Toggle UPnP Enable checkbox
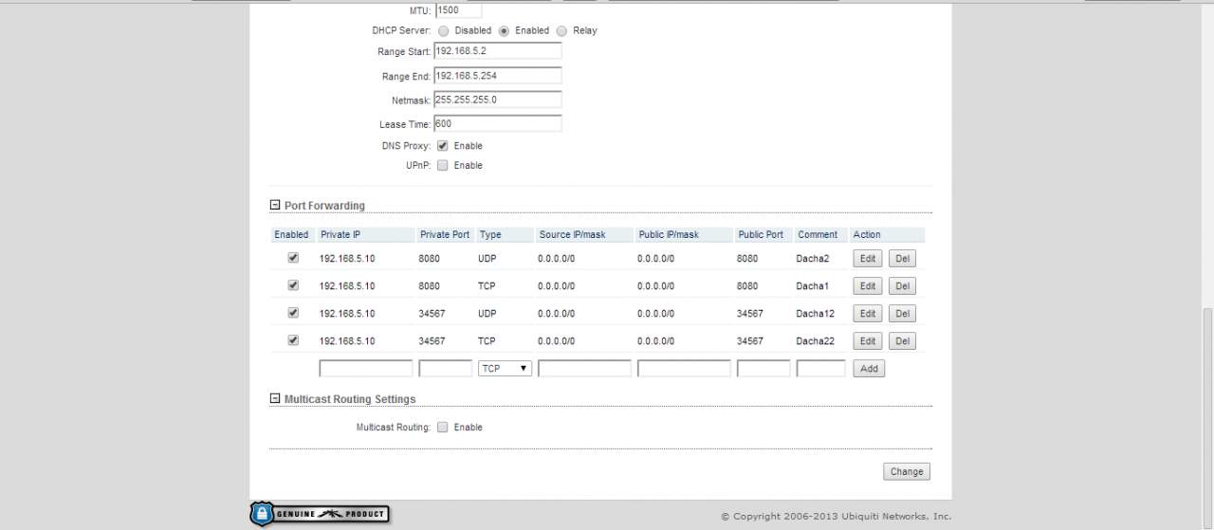 (443, 165)
